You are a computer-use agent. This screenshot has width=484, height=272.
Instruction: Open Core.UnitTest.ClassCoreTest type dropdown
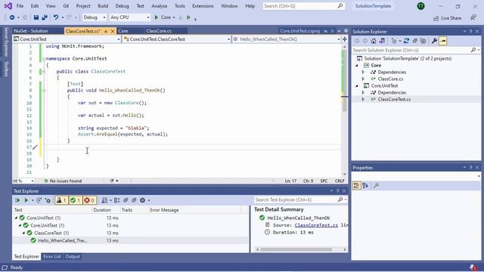click(x=176, y=39)
